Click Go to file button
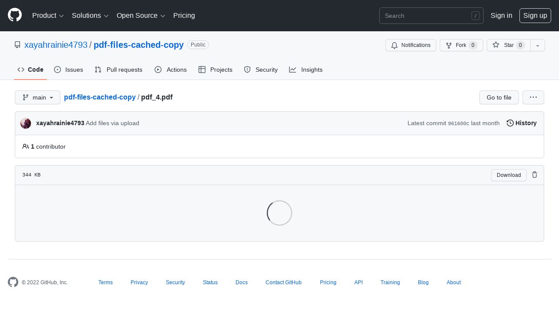Image resolution: width=559 pixels, height=309 pixels. point(499,97)
